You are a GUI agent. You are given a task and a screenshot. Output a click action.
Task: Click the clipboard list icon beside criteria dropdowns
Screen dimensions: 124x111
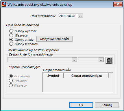[x=109, y=61]
